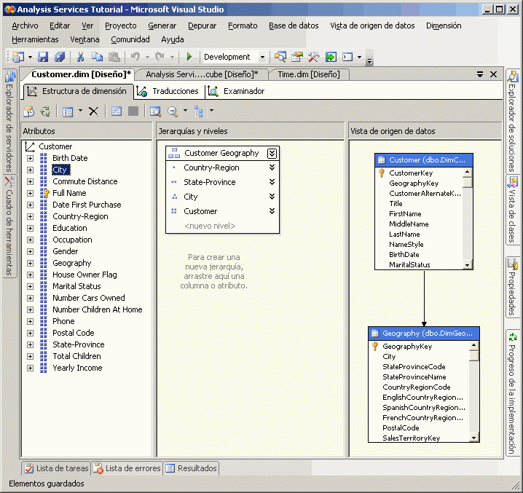The width and height of the screenshot is (523, 493).
Task: Expand the Geography attribute
Action: coord(31,263)
